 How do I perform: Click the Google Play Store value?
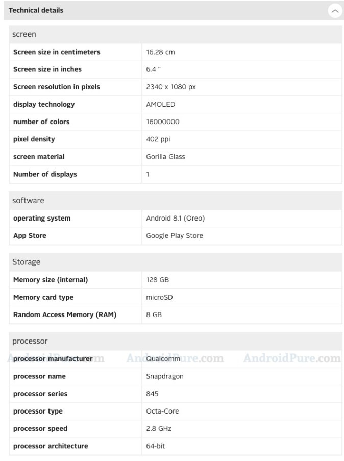174,235
